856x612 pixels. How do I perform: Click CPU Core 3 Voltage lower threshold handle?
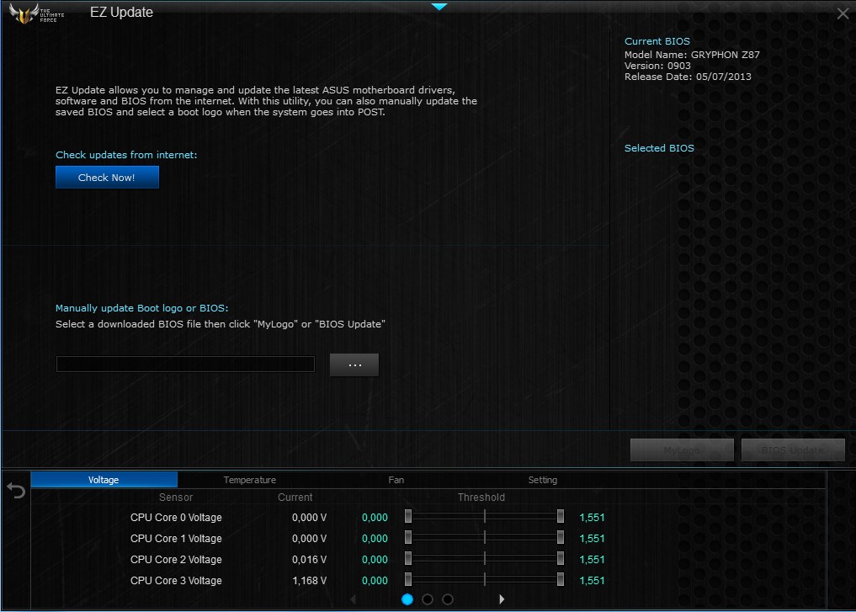(408, 580)
